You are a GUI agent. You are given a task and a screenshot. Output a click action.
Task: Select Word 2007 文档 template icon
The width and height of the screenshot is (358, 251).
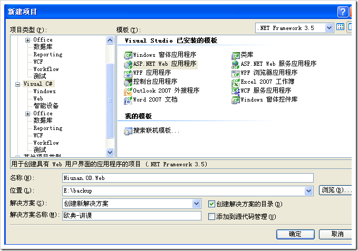point(128,100)
